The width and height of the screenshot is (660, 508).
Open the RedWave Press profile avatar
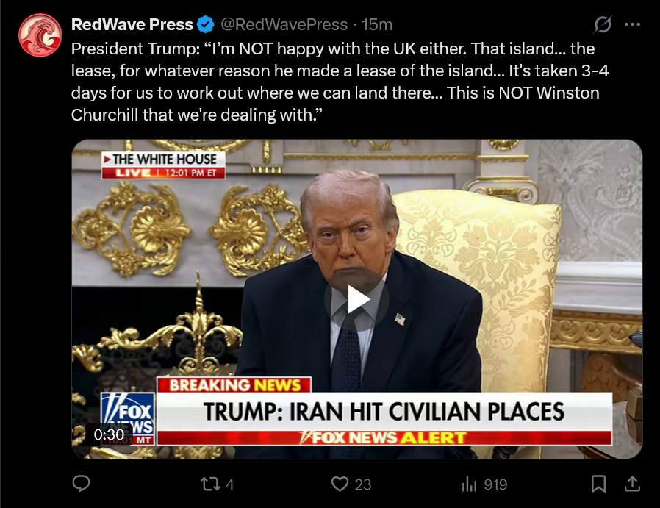click(x=40, y=35)
